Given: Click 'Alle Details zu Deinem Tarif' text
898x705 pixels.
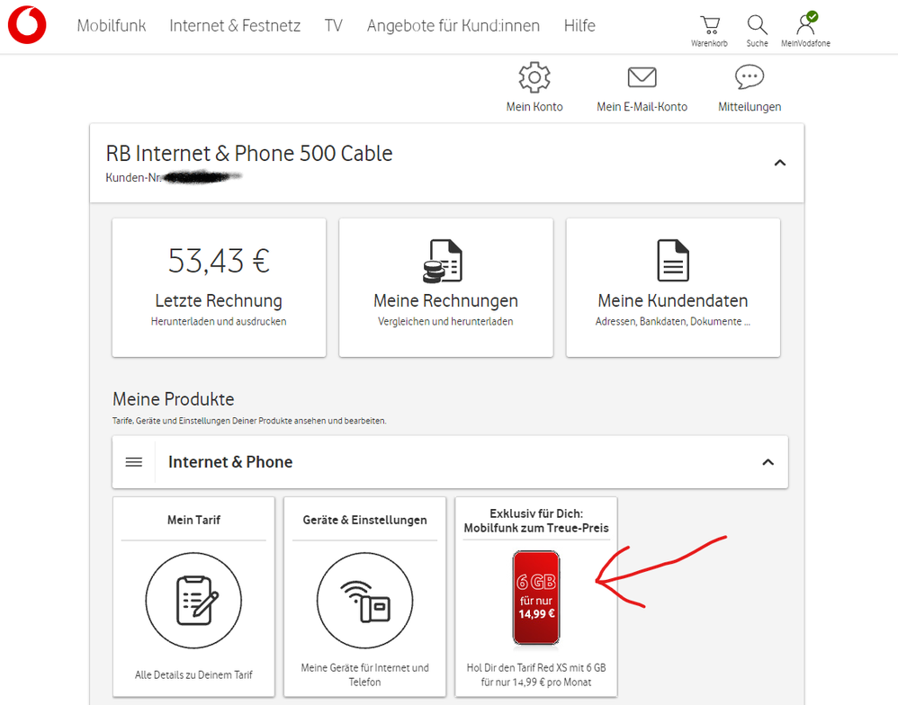Looking at the screenshot, I should (x=193, y=674).
